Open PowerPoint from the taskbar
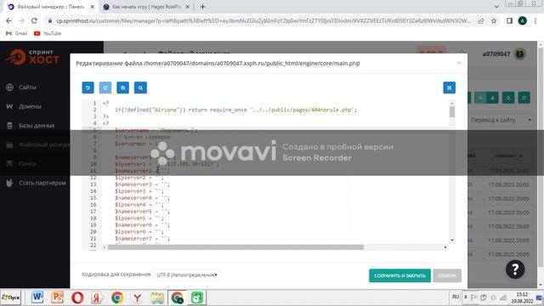This screenshot has height=306, width=544. coord(58,297)
